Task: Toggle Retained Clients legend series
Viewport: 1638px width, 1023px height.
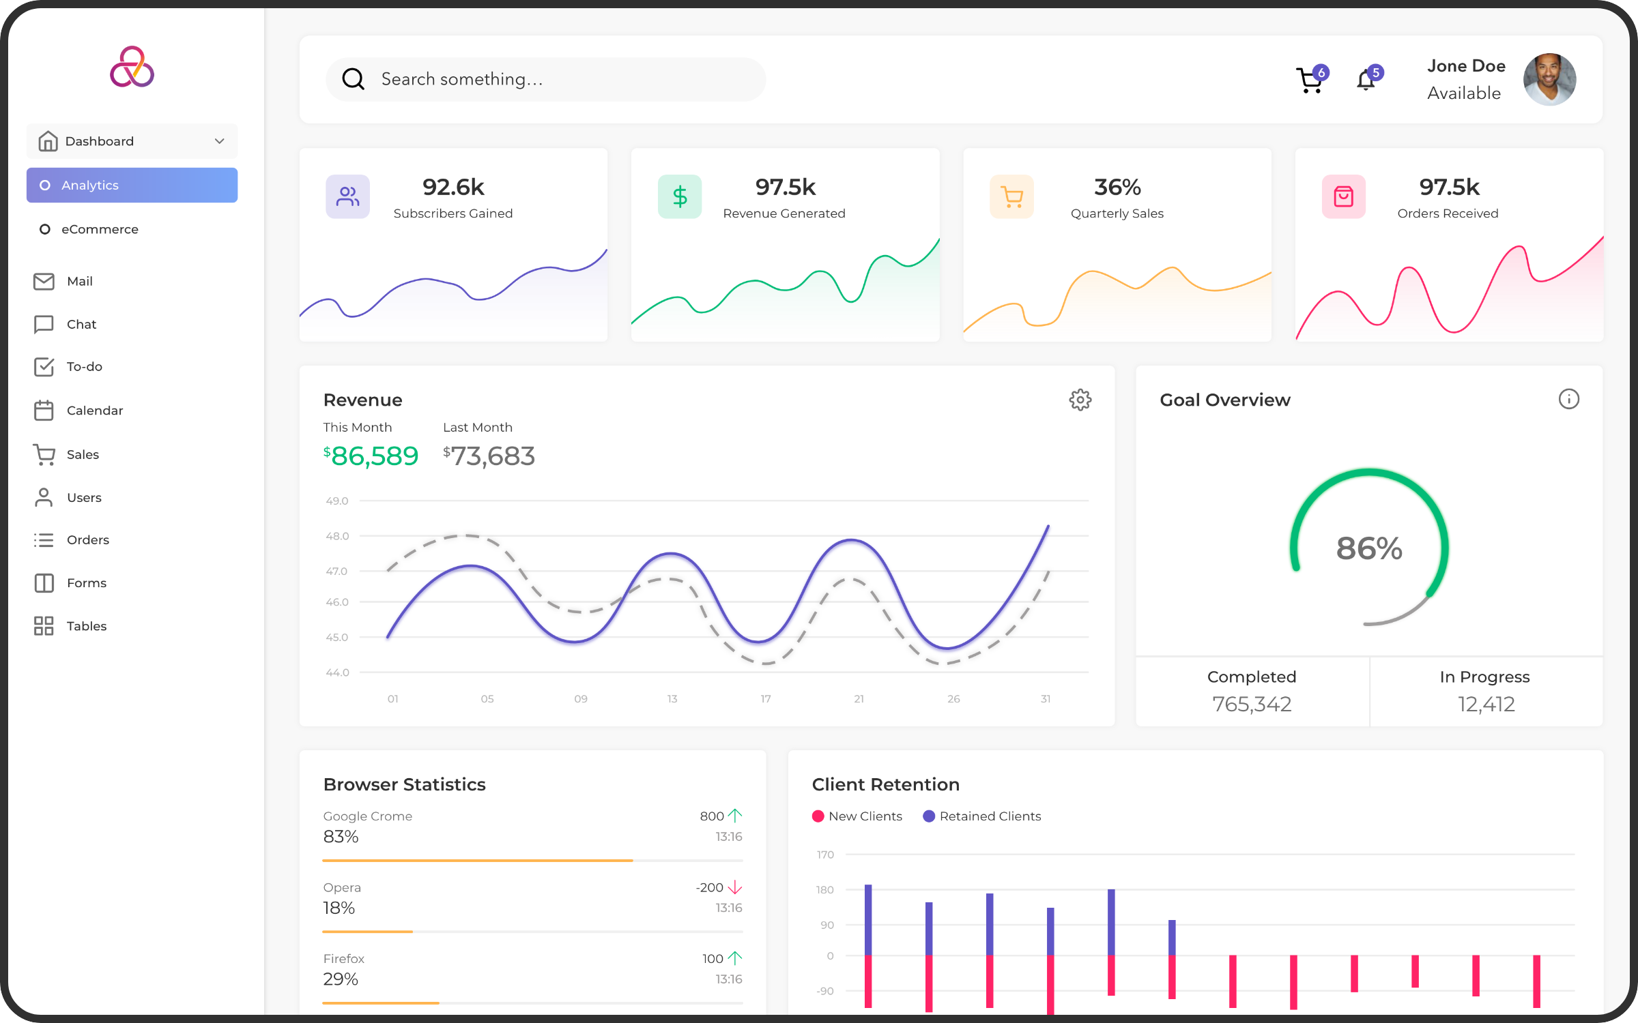Action: [981, 816]
